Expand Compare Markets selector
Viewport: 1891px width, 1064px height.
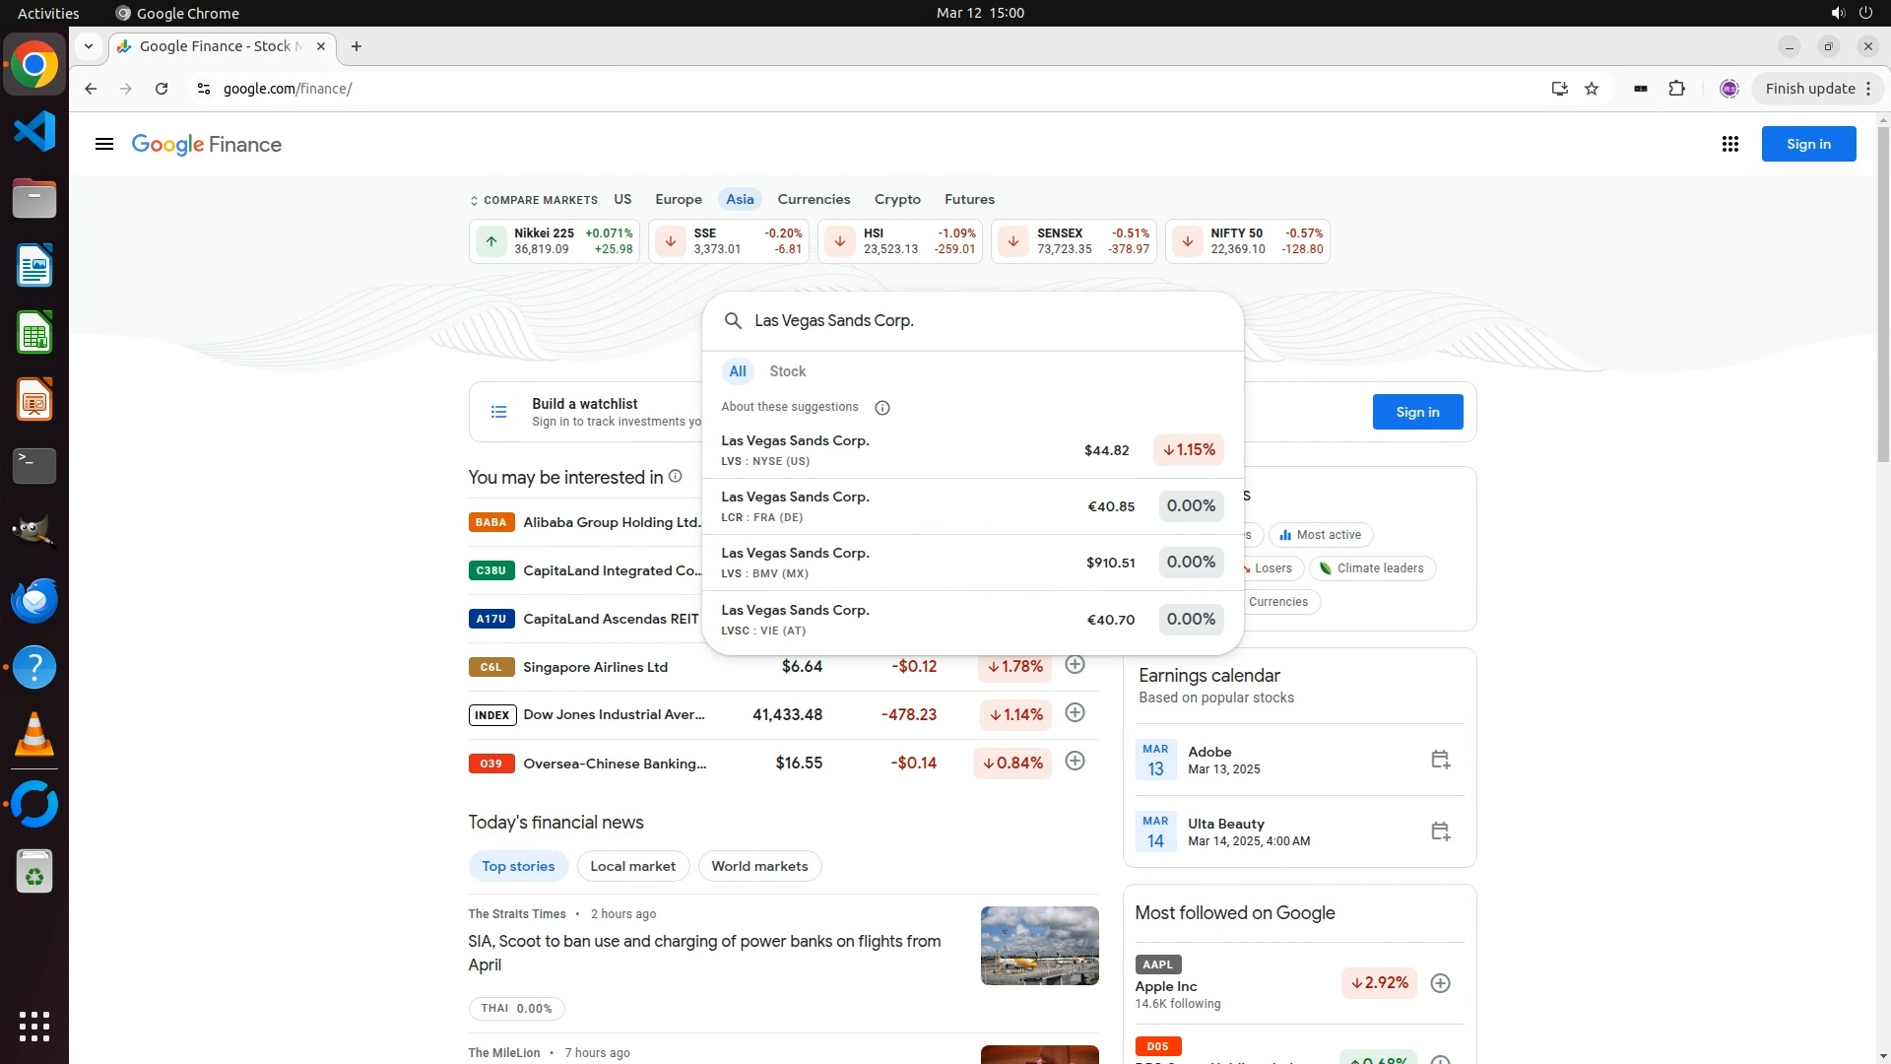pyautogui.click(x=534, y=200)
